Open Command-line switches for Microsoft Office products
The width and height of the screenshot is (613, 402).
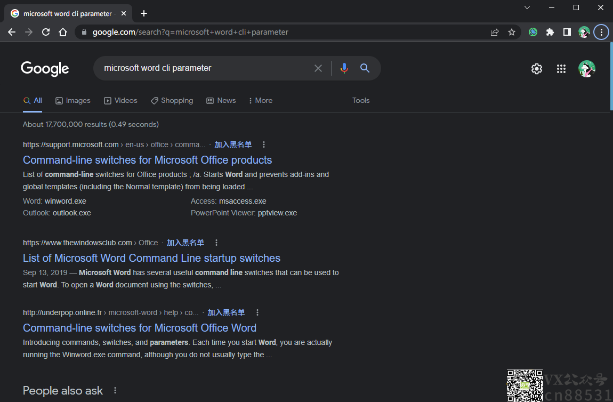(147, 160)
